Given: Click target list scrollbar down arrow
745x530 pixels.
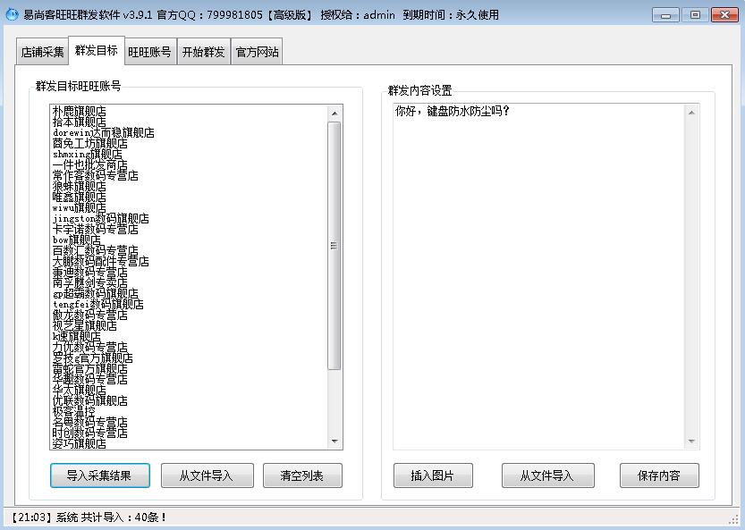Looking at the screenshot, I should [x=336, y=442].
